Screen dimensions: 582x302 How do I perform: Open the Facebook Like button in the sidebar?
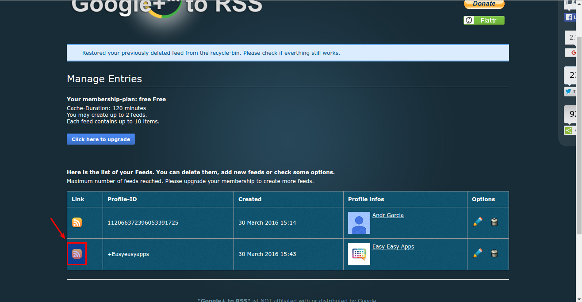[569, 17]
